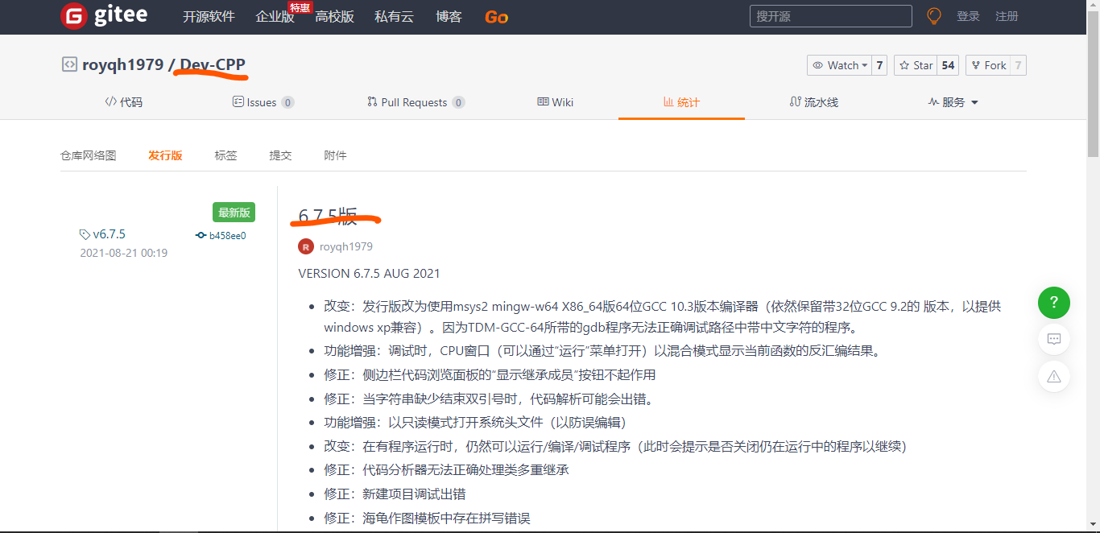Open 博客 menu item
The width and height of the screenshot is (1100, 533).
point(449,17)
